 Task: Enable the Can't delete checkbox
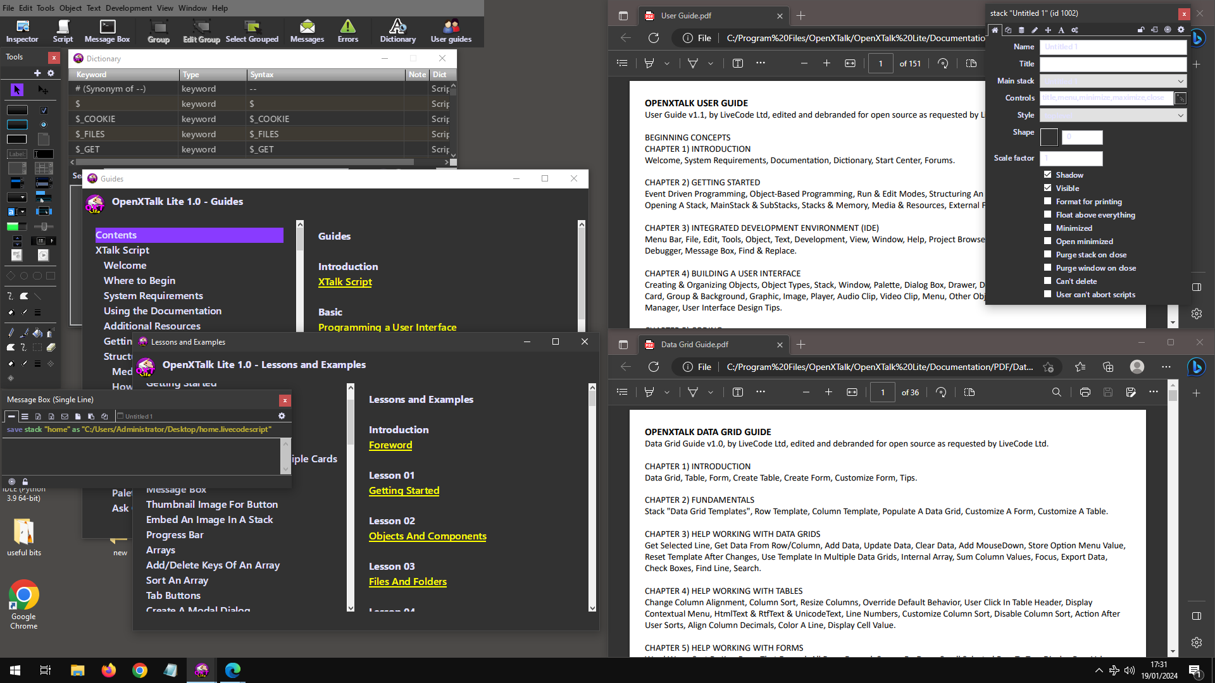click(1048, 281)
